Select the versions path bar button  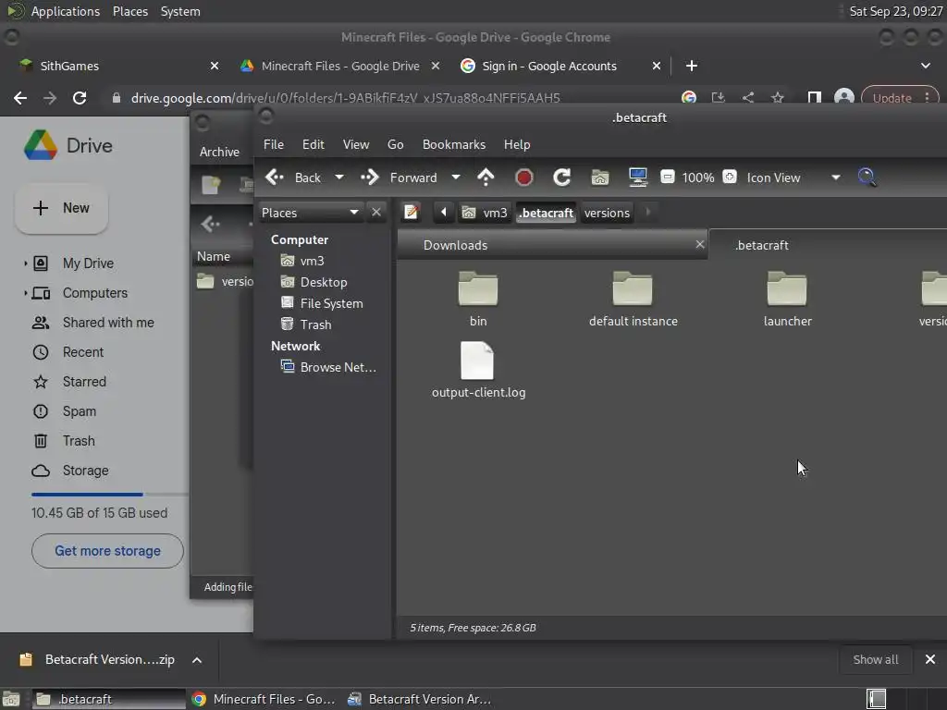[x=607, y=213]
